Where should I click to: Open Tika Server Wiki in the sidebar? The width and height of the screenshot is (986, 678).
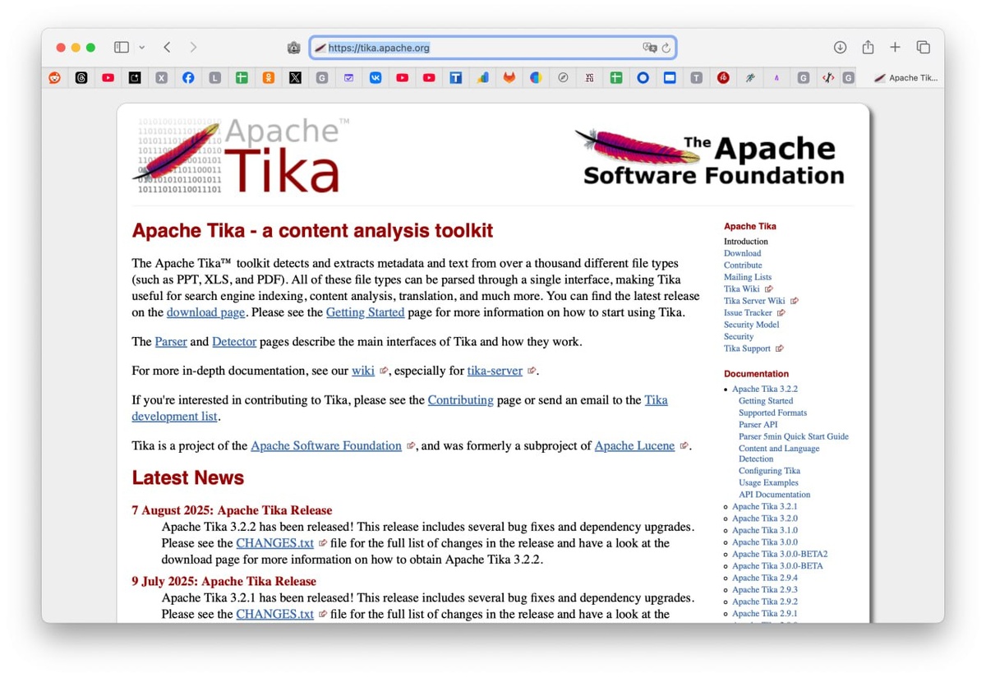pos(754,301)
